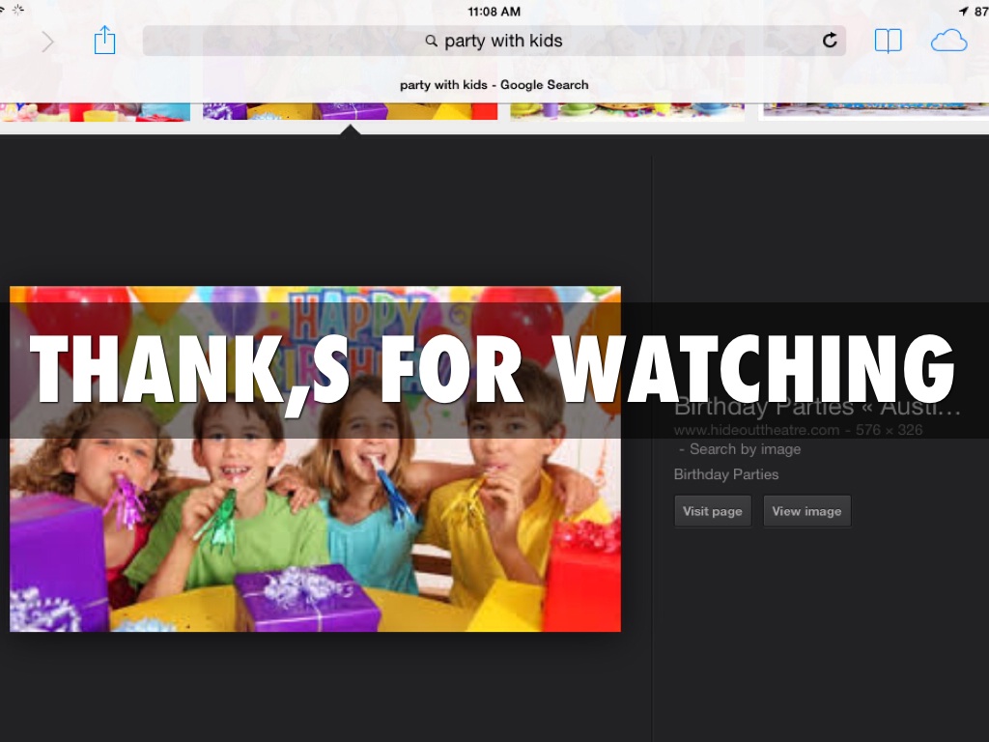Select the first thumbnail in results strip

(95, 111)
